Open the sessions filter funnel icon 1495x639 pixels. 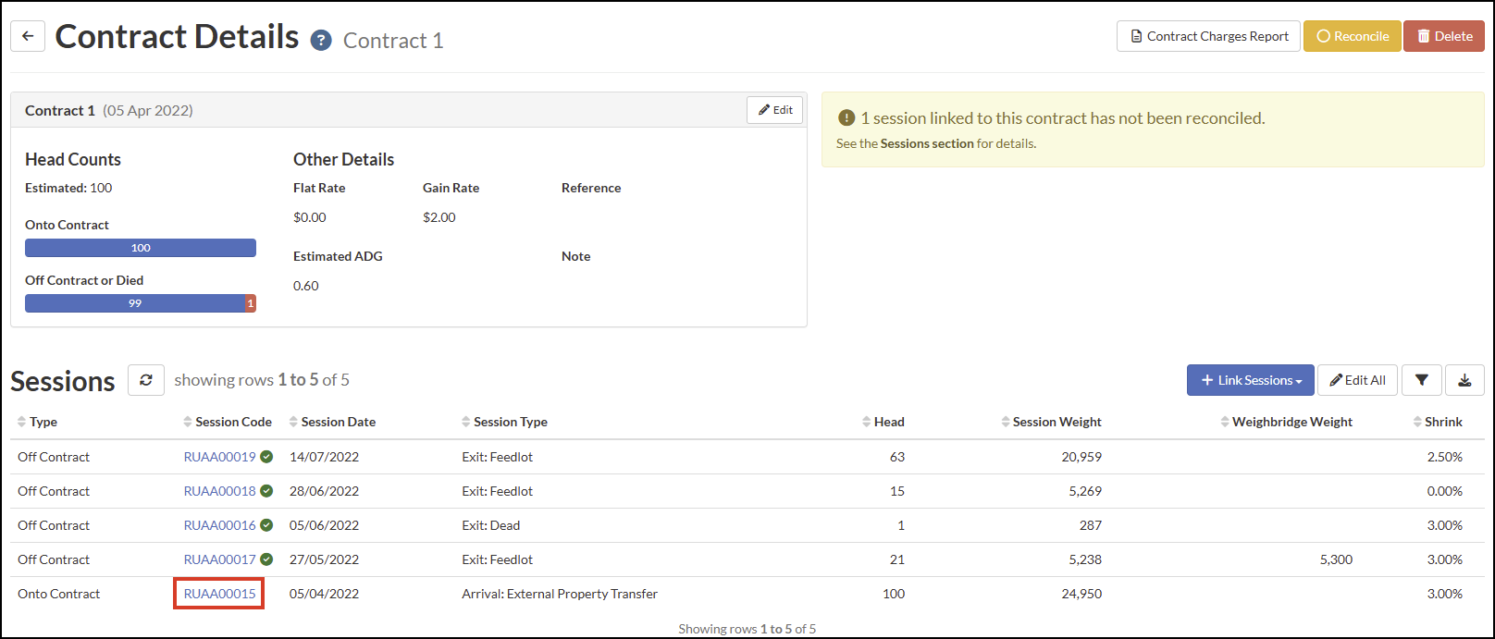click(1422, 380)
